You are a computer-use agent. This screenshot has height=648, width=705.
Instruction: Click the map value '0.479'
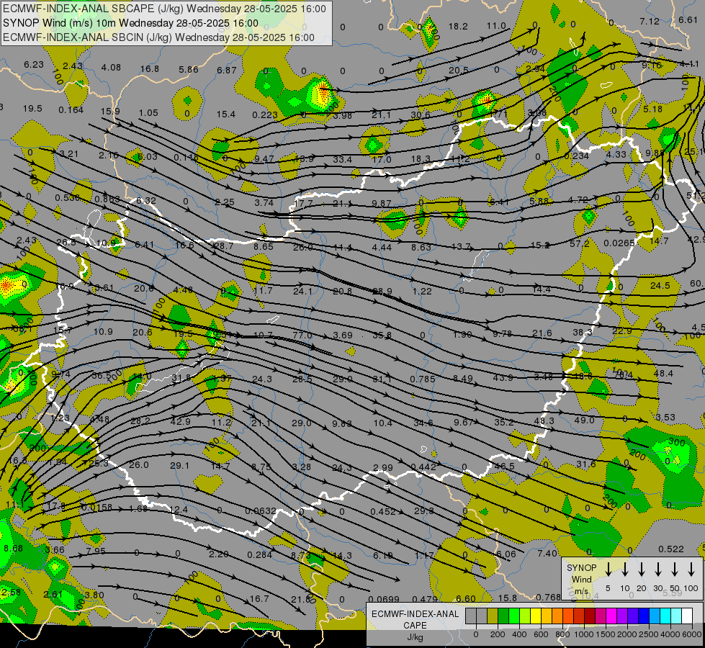tap(424, 599)
